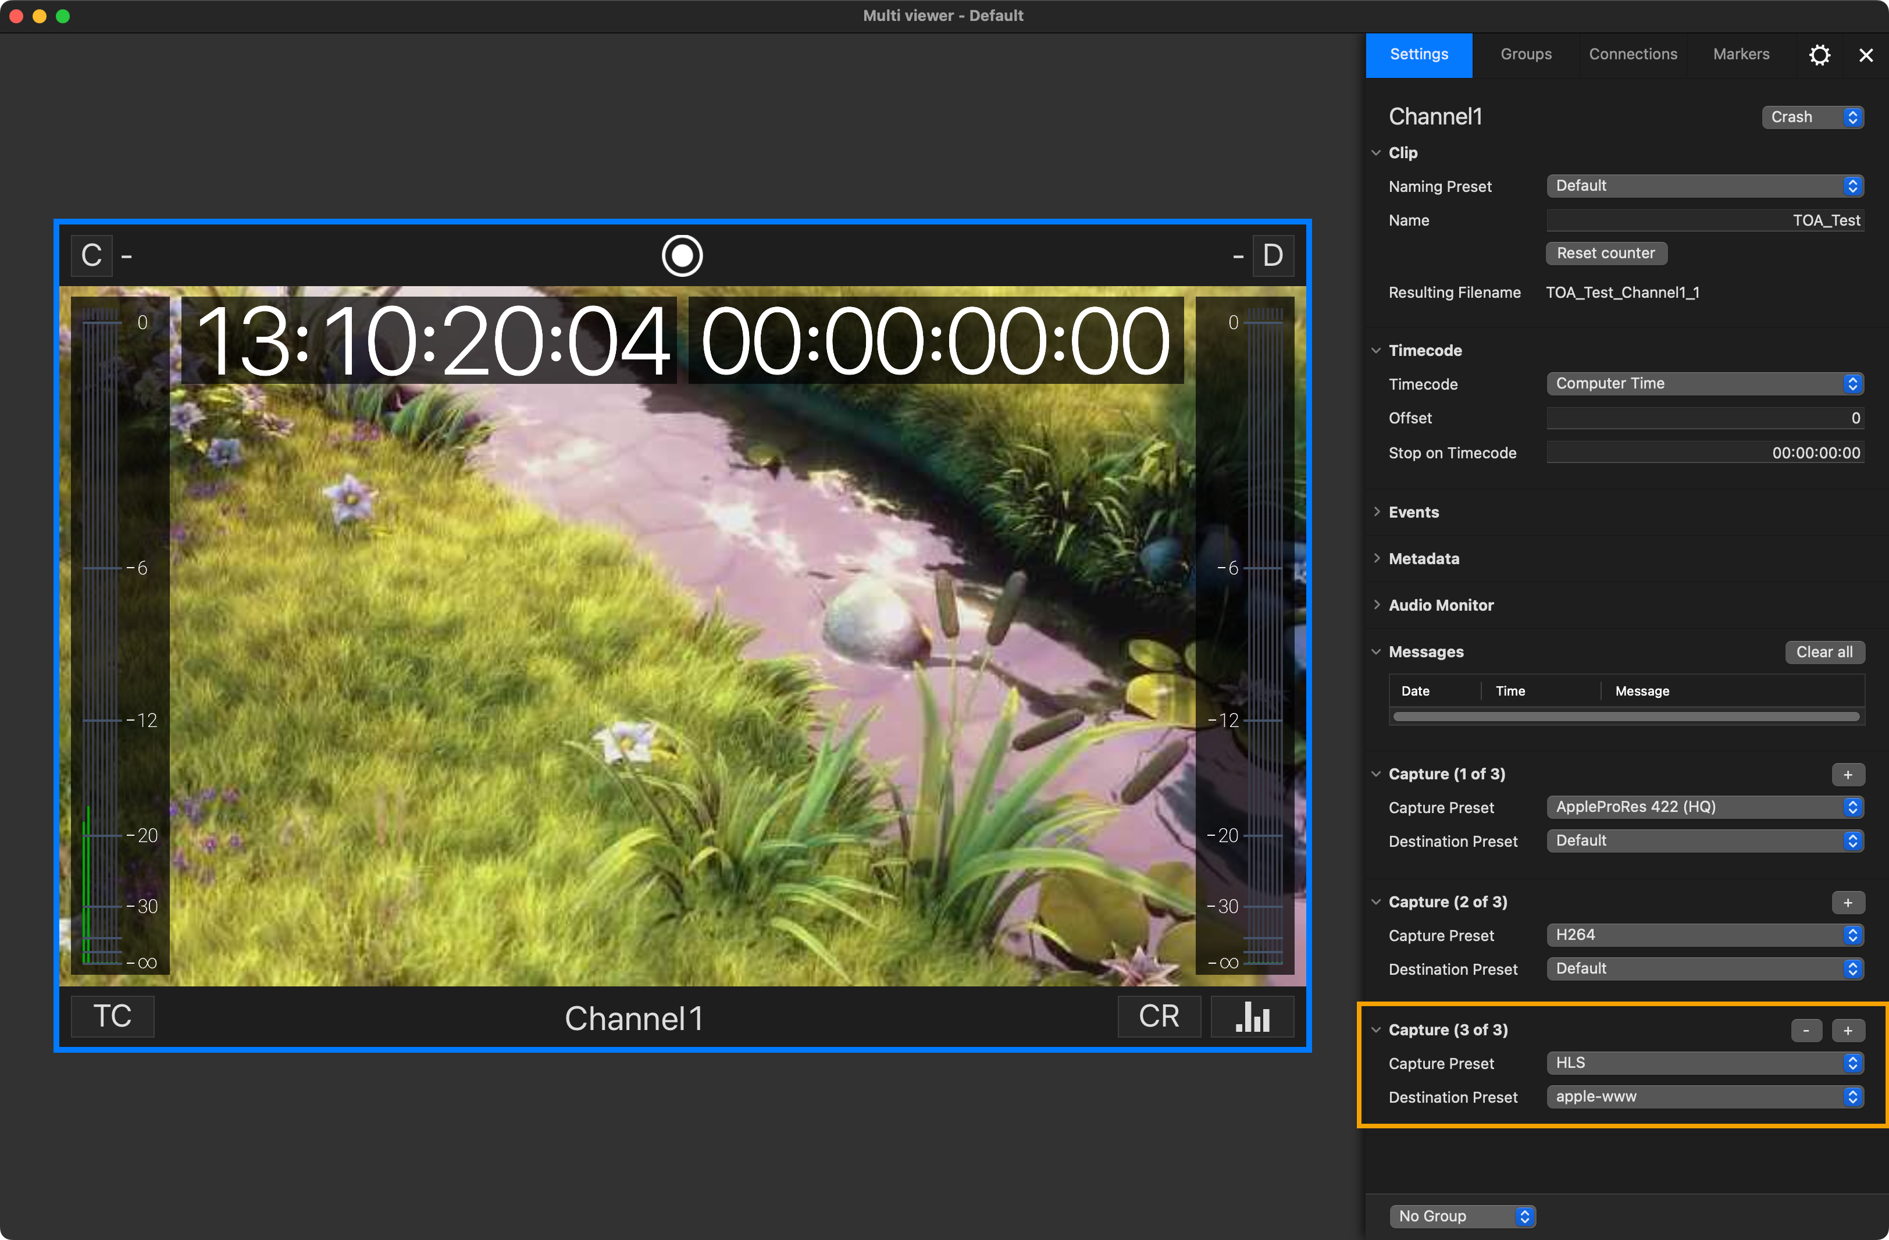This screenshot has width=1889, height=1240.
Task: Click the Channel1 label below preview
Action: coord(634,1018)
